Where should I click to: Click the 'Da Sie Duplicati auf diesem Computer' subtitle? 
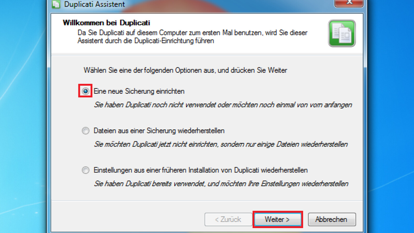click(193, 37)
